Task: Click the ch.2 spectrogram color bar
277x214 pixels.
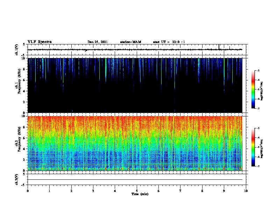Action: pyautogui.click(x=253, y=147)
